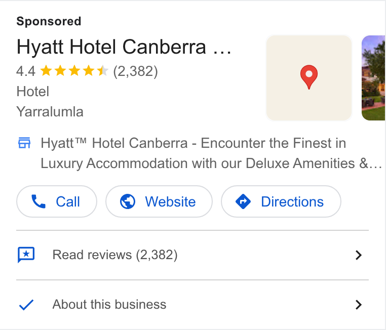Click the yellow star rating icons
386x330 pixels.
[74, 71]
